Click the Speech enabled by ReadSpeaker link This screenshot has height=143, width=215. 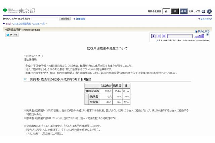[196, 40]
